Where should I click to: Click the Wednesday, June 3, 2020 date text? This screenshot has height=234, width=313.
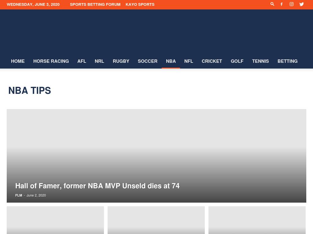[33, 4]
